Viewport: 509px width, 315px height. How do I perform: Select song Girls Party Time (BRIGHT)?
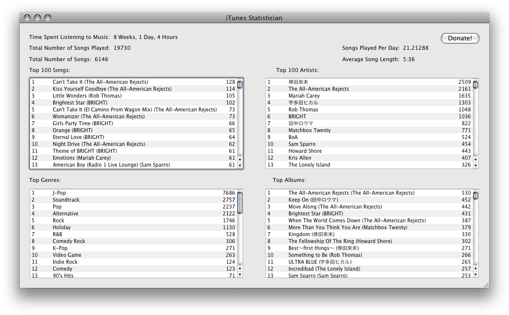[134, 123]
